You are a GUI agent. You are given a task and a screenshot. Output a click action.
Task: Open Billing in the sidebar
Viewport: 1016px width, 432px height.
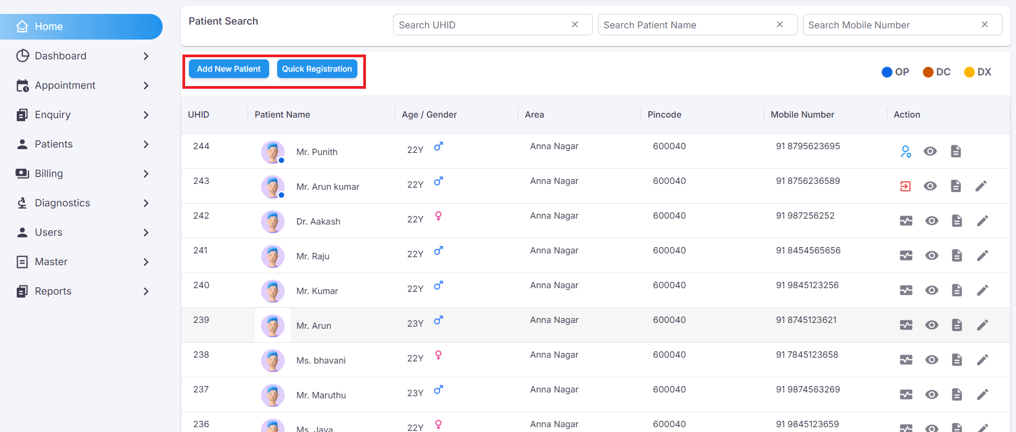49,173
